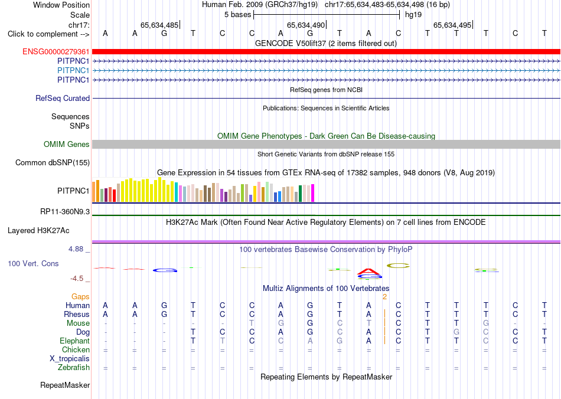Open 'Multiz Alignments of 100 Vertebrates' title
Image resolution: width=561 pixels, height=399 pixels.
tap(326, 288)
